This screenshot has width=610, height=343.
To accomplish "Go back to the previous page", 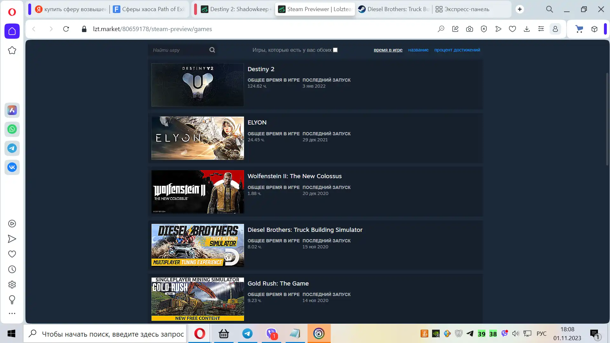I will (x=34, y=29).
